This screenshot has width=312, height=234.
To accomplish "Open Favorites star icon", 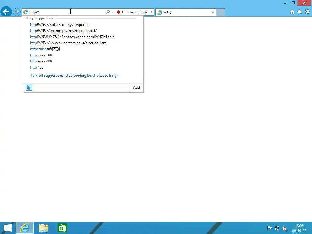I will [300, 12].
